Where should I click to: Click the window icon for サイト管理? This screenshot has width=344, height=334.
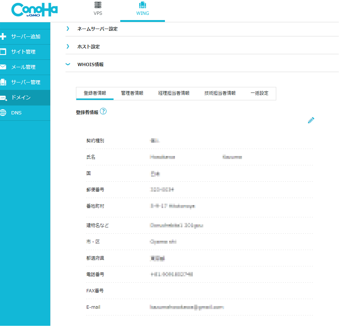pos(3,52)
